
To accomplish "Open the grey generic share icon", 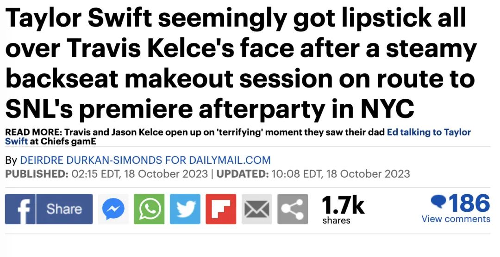I will 293,209.
